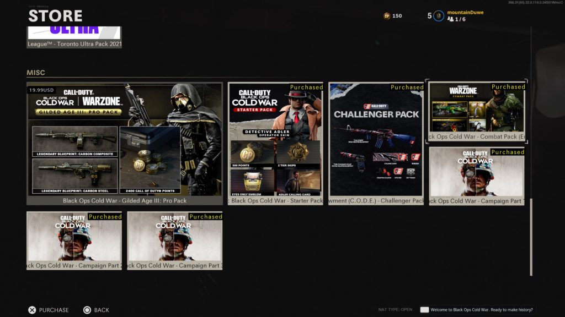Open the C.O.D.E. Challenger Pack tile
565x317 pixels.
(376, 144)
